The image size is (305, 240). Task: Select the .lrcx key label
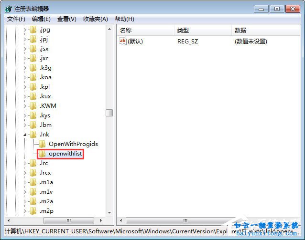coord(45,173)
